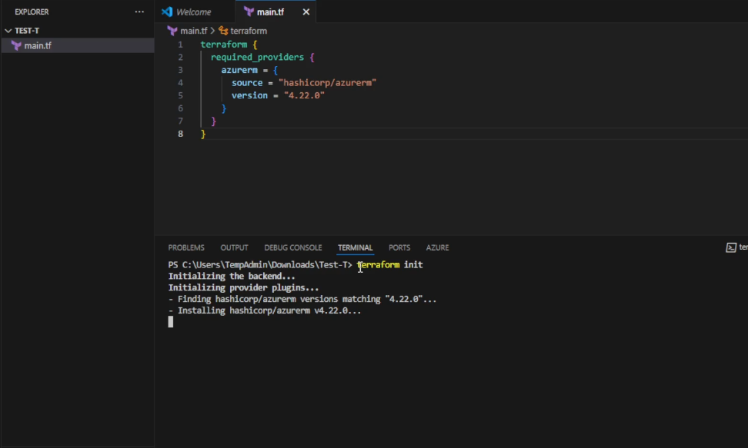Screen dimensions: 748x448
Task: Click the "Finding hashicorp/azurerm versions" terminal line
Action: tap(302, 299)
